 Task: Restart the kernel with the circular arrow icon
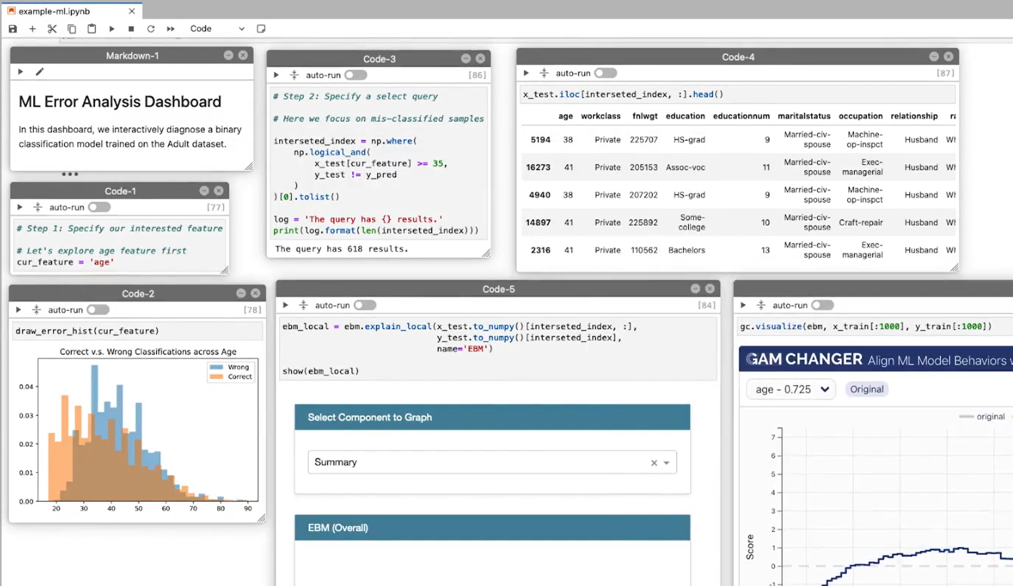(x=151, y=28)
